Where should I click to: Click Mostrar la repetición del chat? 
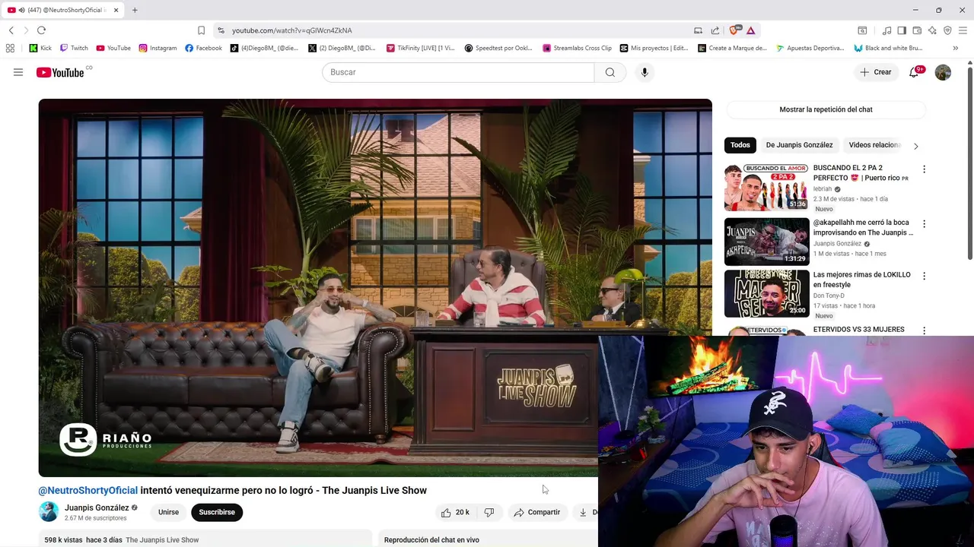pyautogui.click(x=826, y=109)
